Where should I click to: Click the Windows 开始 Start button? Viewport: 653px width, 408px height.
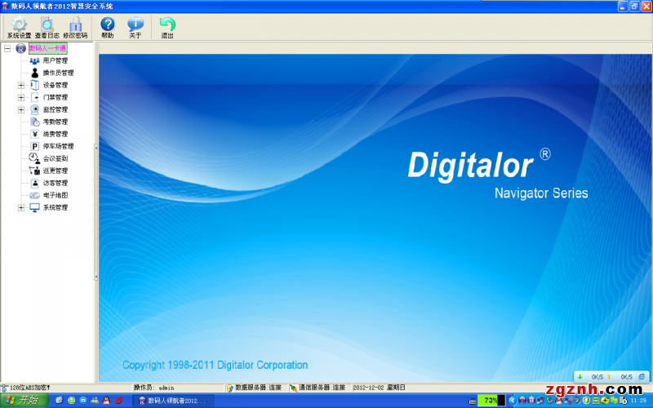coord(24,400)
